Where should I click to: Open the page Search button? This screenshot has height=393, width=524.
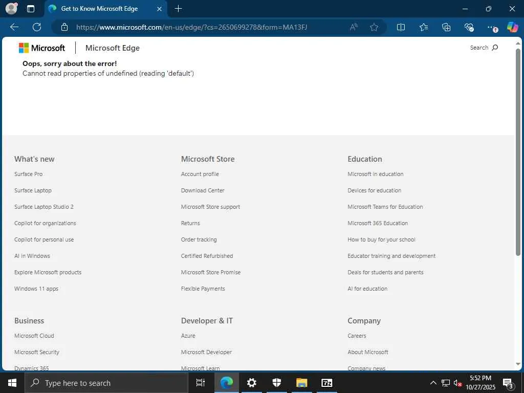(484, 48)
